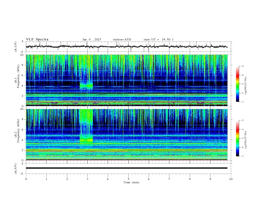Click the 4 kHz burst in ch.1 spectrogram
260x201 pixels.
click(86, 86)
